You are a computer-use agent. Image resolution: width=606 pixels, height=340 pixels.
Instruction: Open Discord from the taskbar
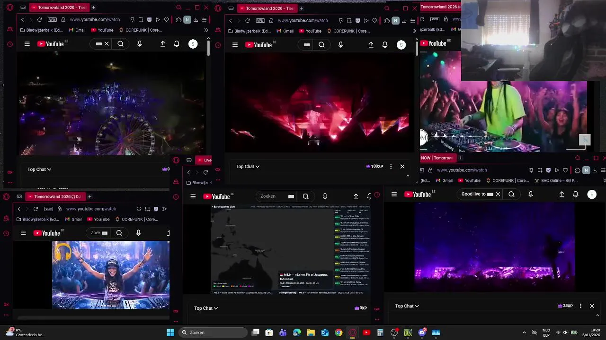pos(422,332)
